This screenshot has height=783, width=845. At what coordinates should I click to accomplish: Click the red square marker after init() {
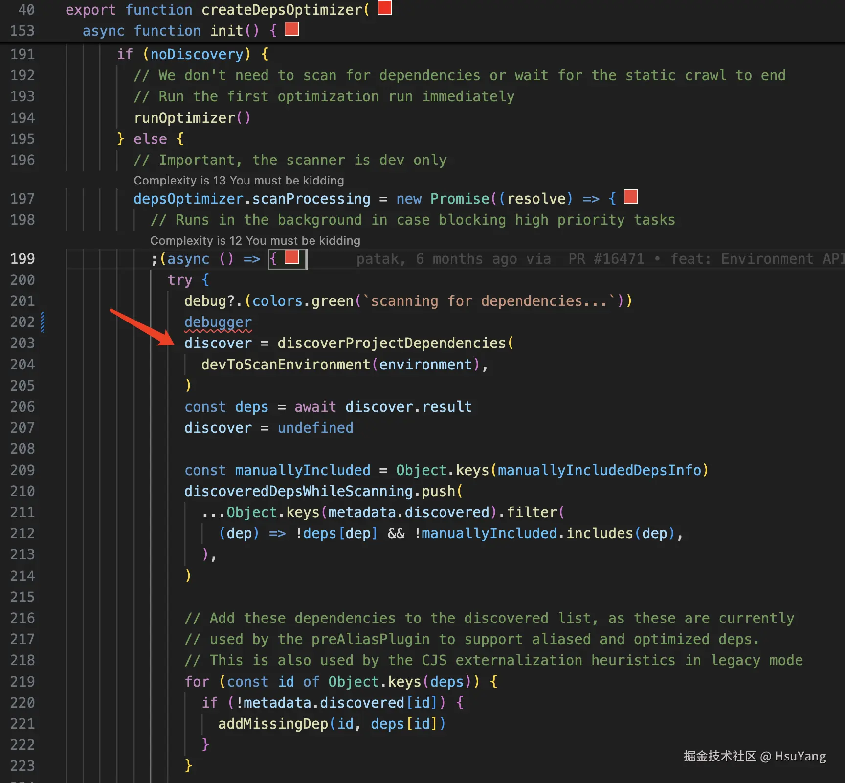(291, 29)
